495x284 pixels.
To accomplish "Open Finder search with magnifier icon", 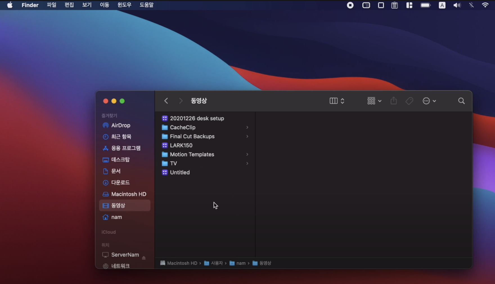I will tap(461, 101).
